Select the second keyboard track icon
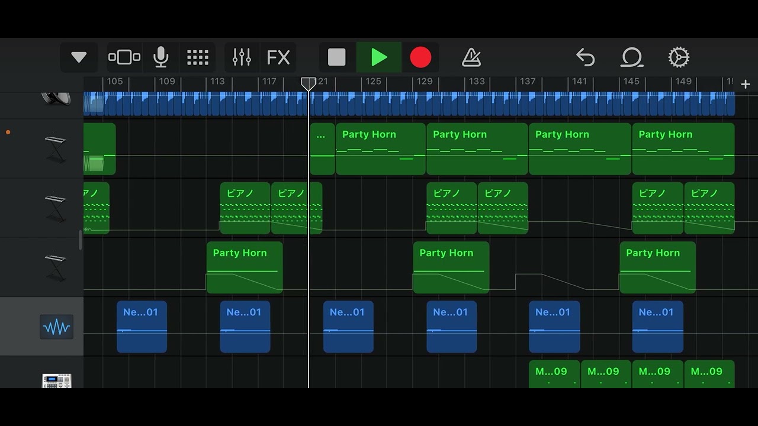This screenshot has width=758, height=426. pyautogui.click(x=56, y=208)
